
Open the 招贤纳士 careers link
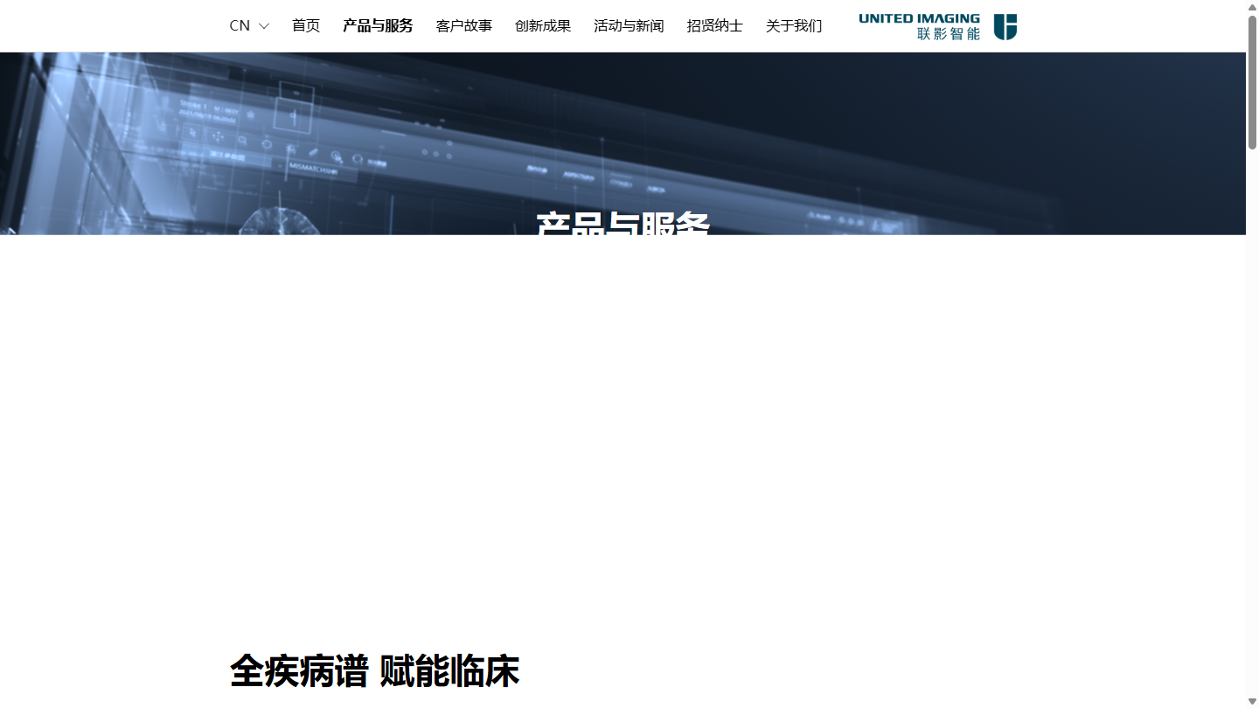[715, 26]
